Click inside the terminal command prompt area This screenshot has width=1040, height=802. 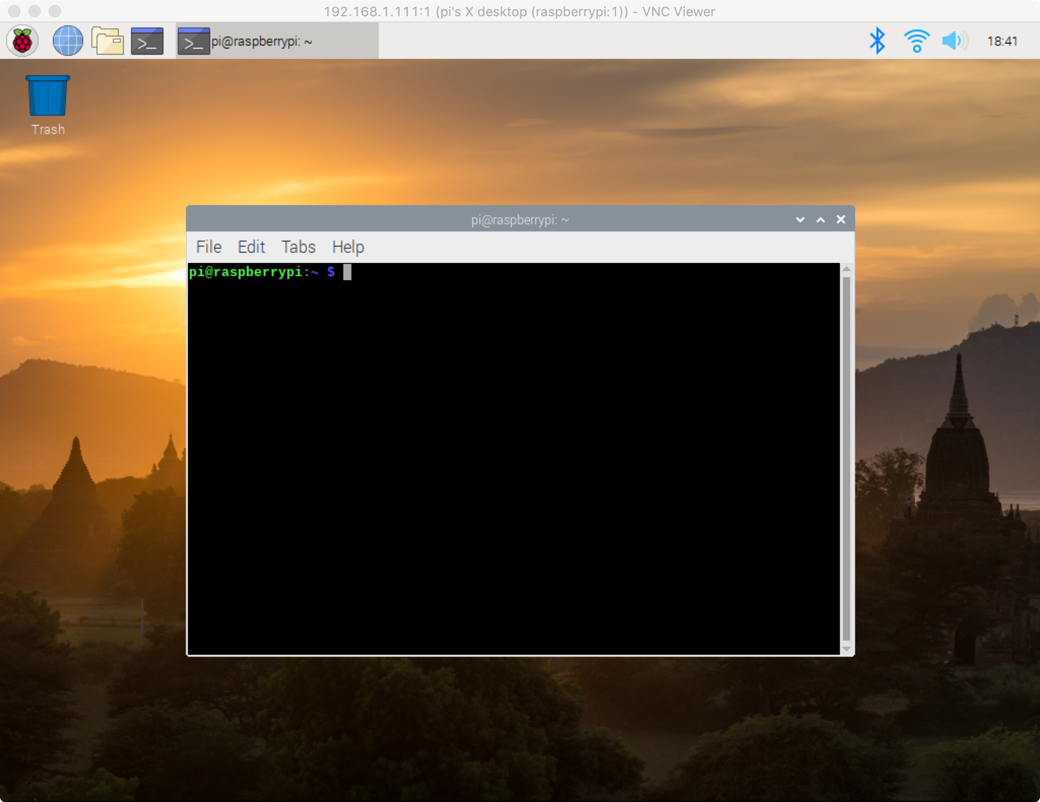click(513, 457)
